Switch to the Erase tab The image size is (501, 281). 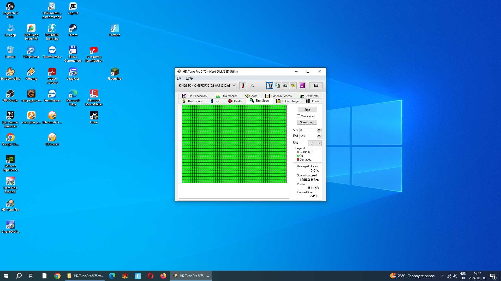[x=312, y=101]
